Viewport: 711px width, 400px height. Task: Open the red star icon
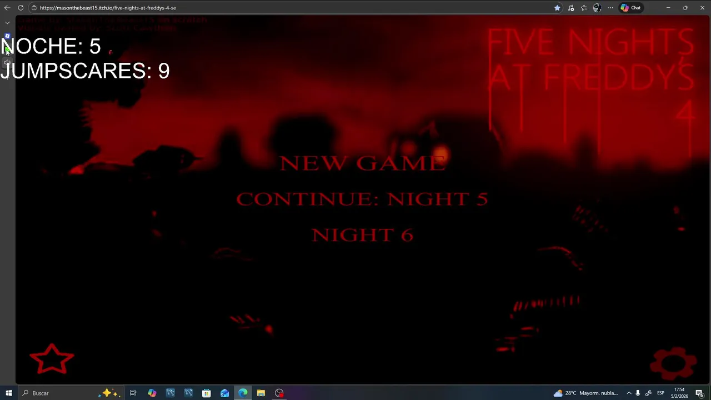point(52,359)
